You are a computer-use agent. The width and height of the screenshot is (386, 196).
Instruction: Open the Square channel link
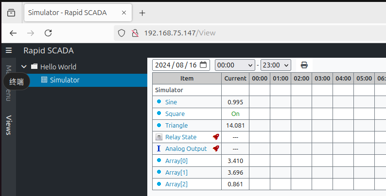pyautogui.click(x=175, y=114)
